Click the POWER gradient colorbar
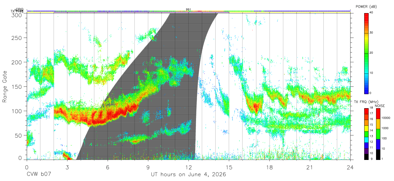 point(366,53)
